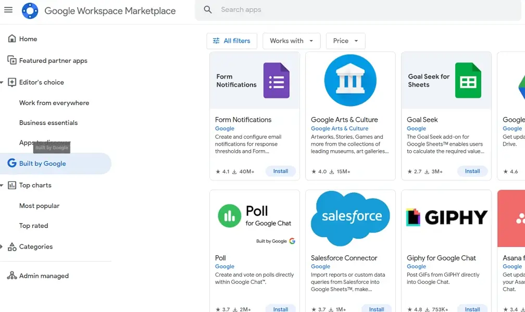Screen dimensions: 525x312
Task: Click the 15M+ downloads text
Action: tap(344, 172)
